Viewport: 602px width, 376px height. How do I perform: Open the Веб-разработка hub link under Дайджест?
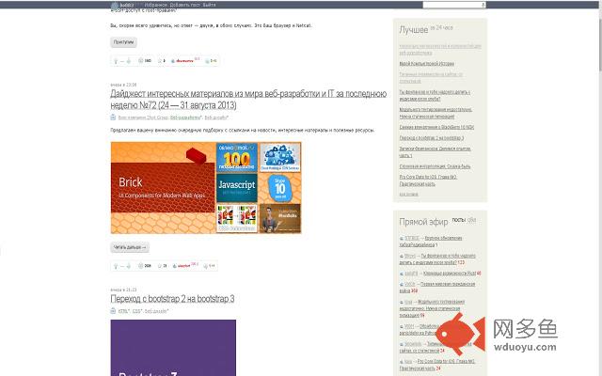[x=185, y=117]
